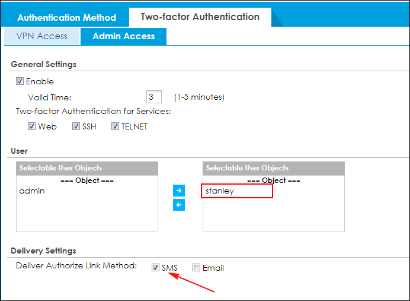Screen dimensions: 410x301
Task: Uncheck the Web service checkbox
Action: (32, 126)
